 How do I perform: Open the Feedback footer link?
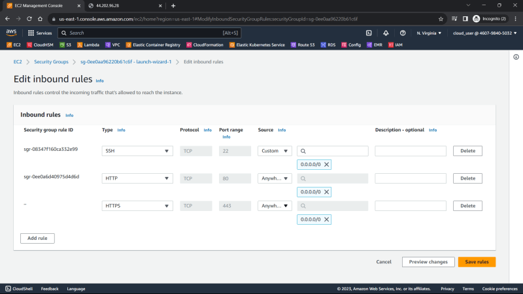[50, 289]
